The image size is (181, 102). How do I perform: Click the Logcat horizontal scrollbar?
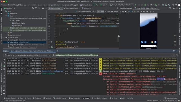click(54, 96)
